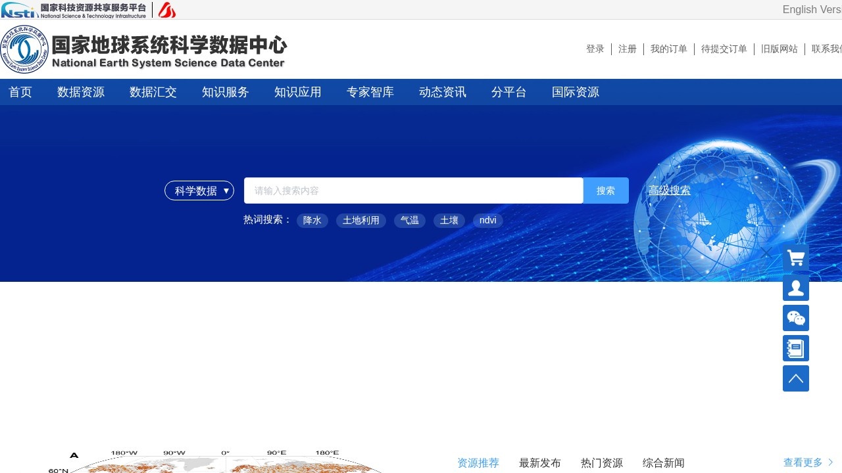Viewport: 842px width, 473px height.
Task: Select the 热门资源 tab
Action: (602, 463)
